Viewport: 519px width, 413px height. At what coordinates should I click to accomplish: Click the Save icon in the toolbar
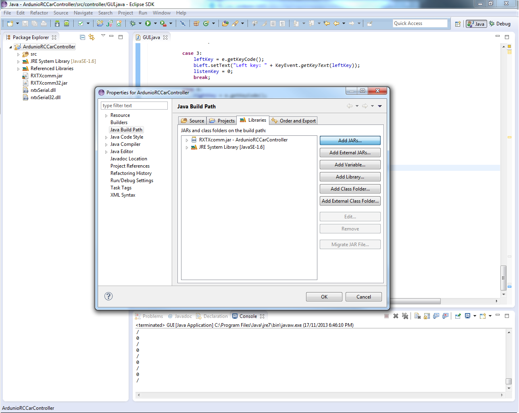[25, 24]
